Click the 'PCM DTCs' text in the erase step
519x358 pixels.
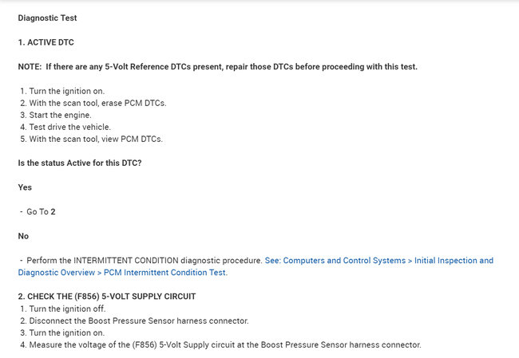point(145,103)
